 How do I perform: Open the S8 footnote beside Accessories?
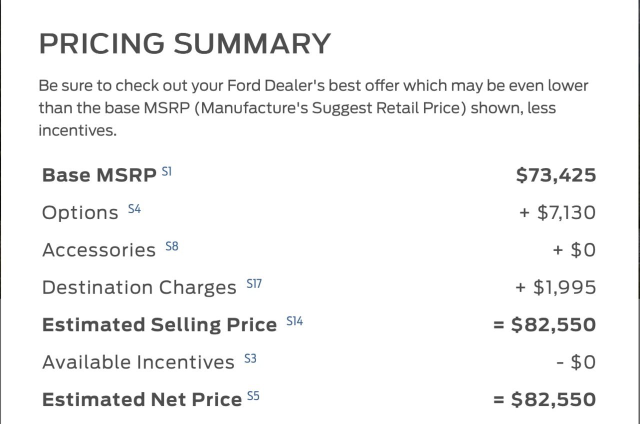click(172, 246)
